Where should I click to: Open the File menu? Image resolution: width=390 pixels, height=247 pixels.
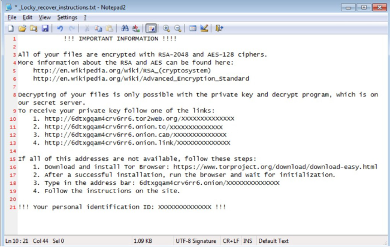click(12, 17)
